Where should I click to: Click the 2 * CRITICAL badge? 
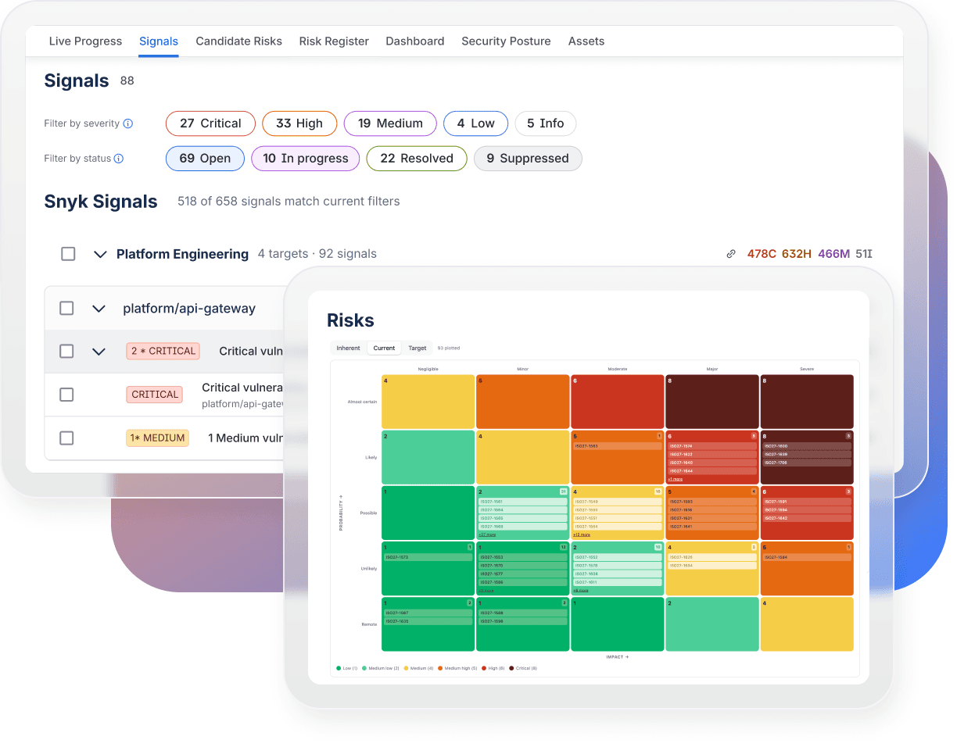(163, 352)
